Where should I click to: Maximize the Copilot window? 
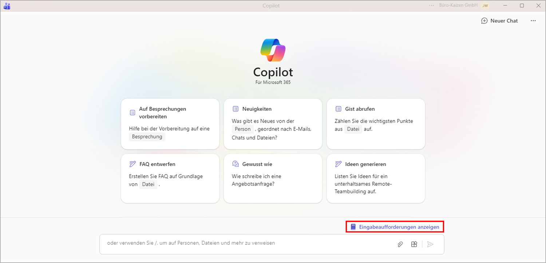click(x=522, y=6)
